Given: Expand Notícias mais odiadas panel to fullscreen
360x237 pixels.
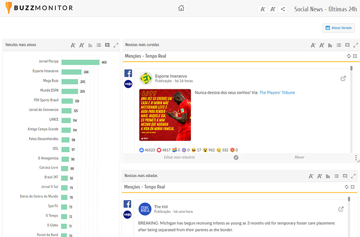Looking at the screenshot, I should click(356, 176).
